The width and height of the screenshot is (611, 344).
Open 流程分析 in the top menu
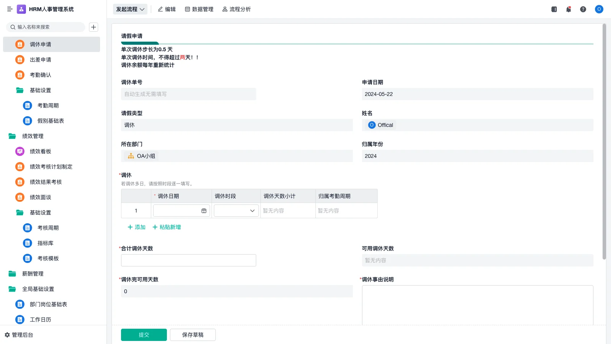236,9
